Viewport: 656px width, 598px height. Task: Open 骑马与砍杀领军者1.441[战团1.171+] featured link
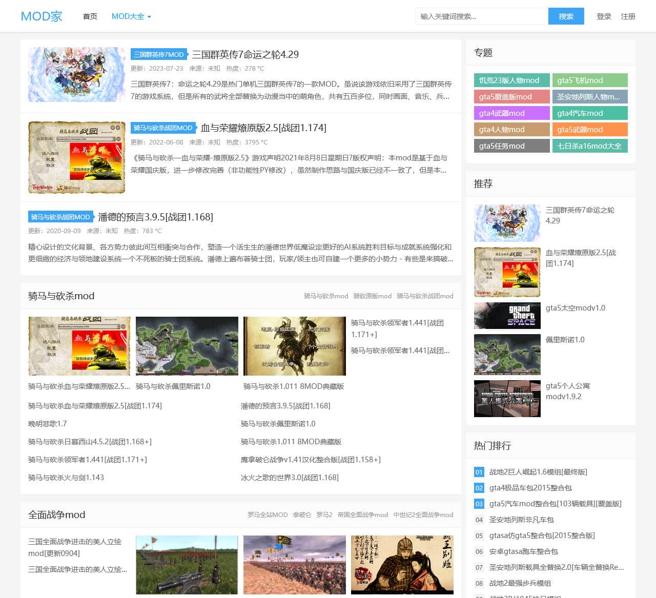click(397, 328)
